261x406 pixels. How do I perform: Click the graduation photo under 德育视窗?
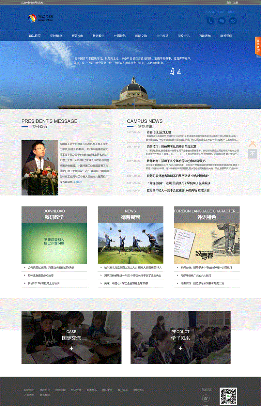130,243
